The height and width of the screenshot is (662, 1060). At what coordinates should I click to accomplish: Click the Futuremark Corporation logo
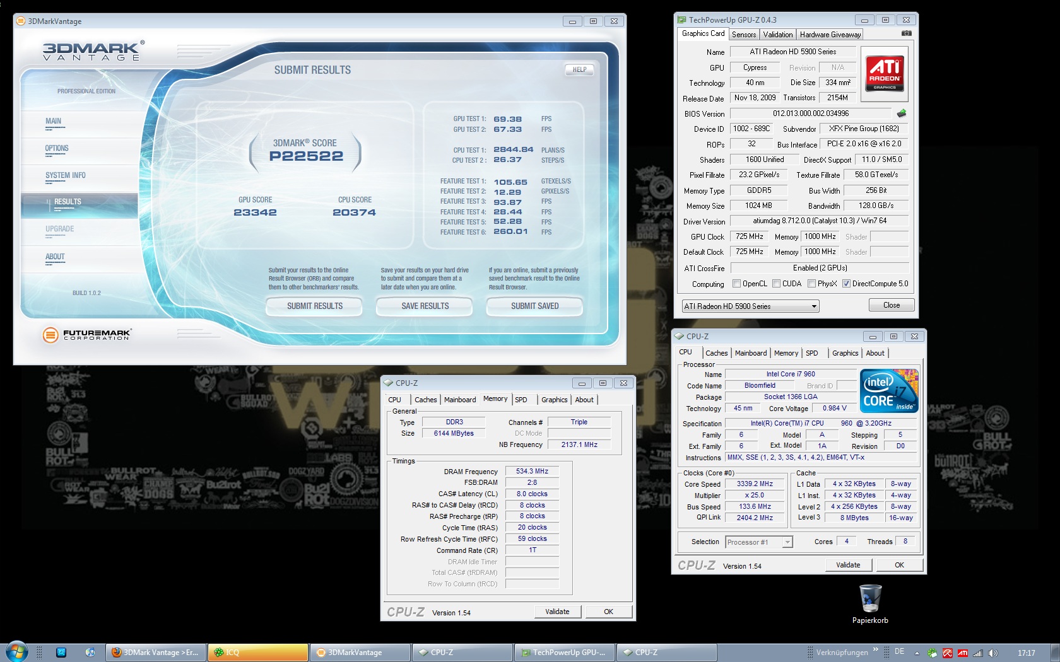pyautogui.click(x=87, y=335)
